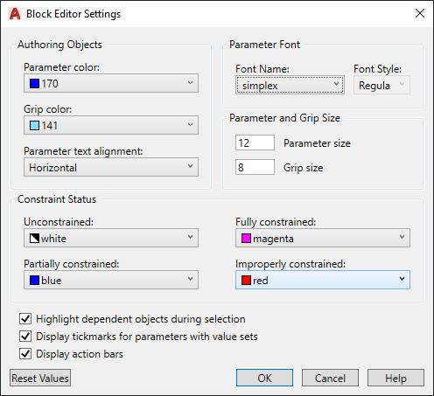Open the Grip color dropdown arrow
The height and width of the screenshot is (396, 434).
coord(190,125)
